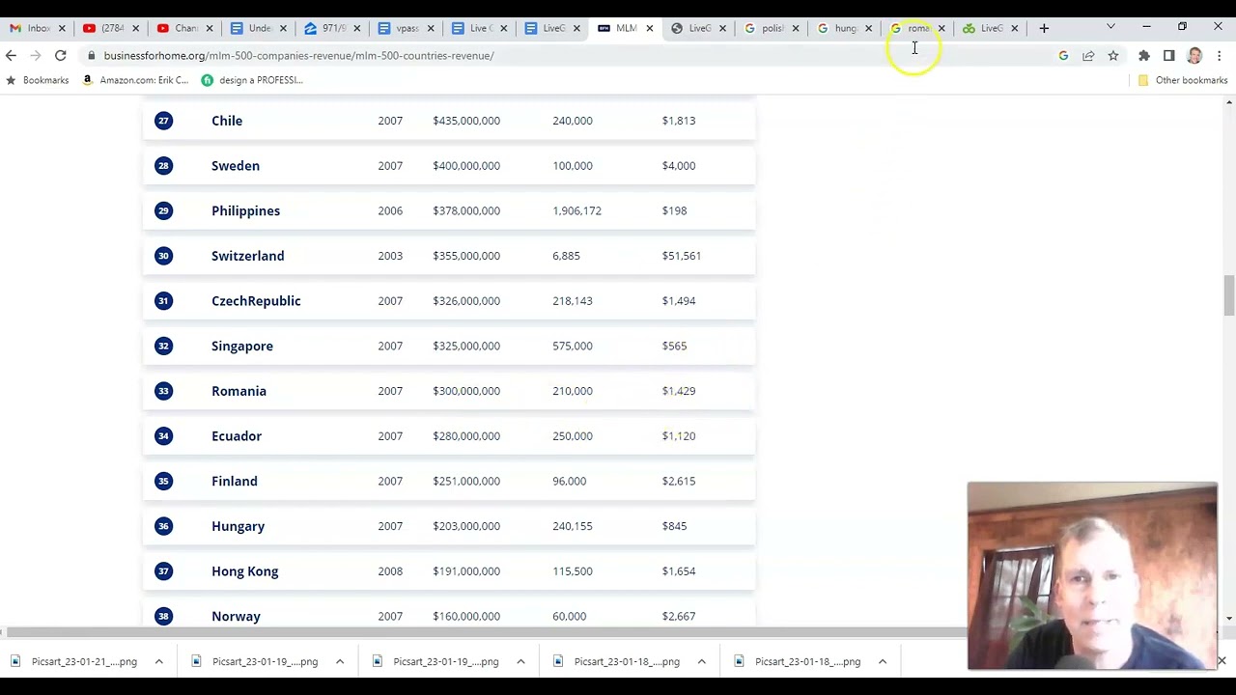1236x695 pixels.
Task: Expand options for first Picsart_23-01-18 download
Action: coord(701,661)
